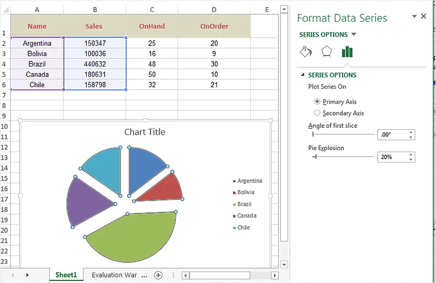
Task: Switch to the Sheet1 tab
Action: (66, 275)
